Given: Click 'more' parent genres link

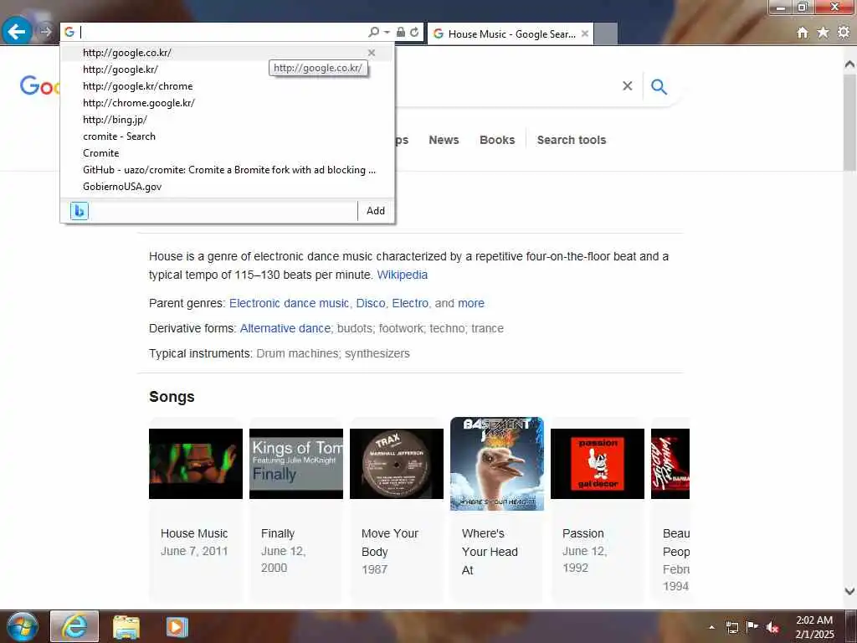Looking at the screenshot, I should tap(471, 303).
